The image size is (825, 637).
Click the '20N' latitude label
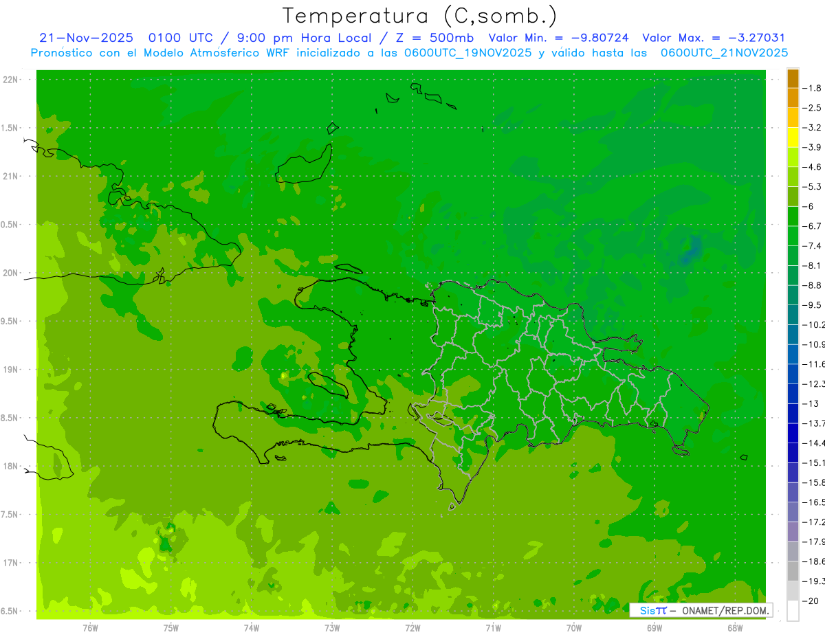11,273
